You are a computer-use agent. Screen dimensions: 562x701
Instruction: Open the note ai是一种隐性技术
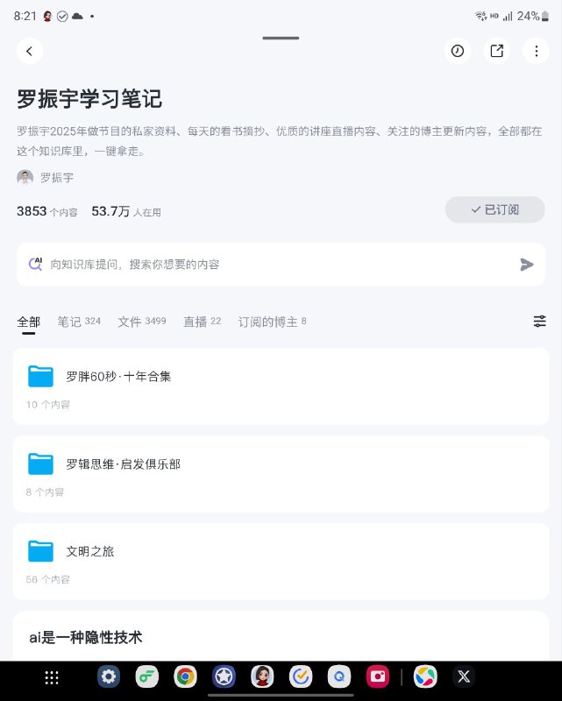pyautogui.click(x=86, y=637)
